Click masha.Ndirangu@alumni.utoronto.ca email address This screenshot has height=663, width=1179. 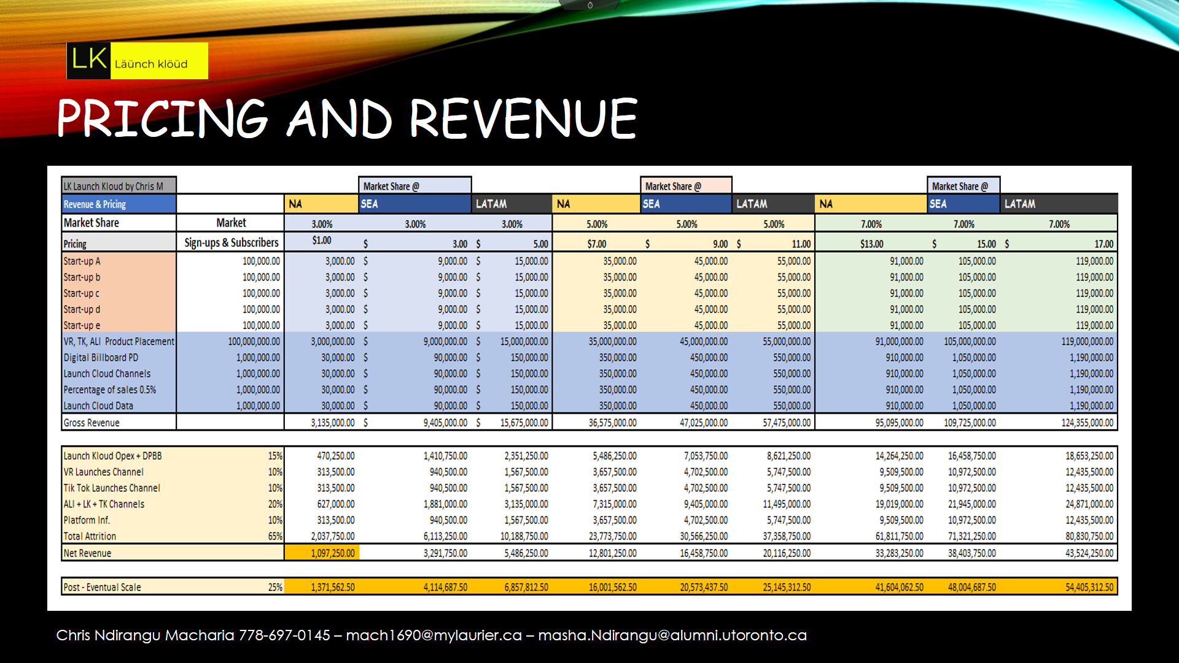pyautogui.click(x=672, y=635)
